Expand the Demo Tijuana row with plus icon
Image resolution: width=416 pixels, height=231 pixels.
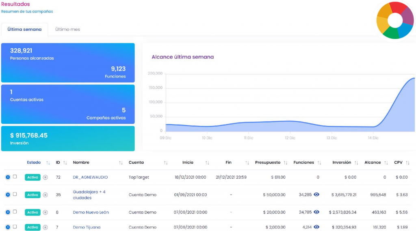8,227
